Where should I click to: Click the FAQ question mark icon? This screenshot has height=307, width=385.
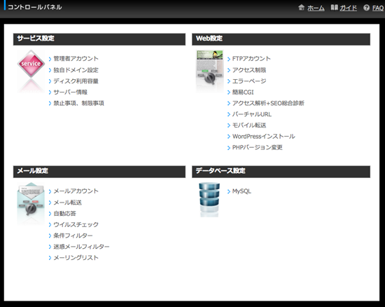coord(366,8)
